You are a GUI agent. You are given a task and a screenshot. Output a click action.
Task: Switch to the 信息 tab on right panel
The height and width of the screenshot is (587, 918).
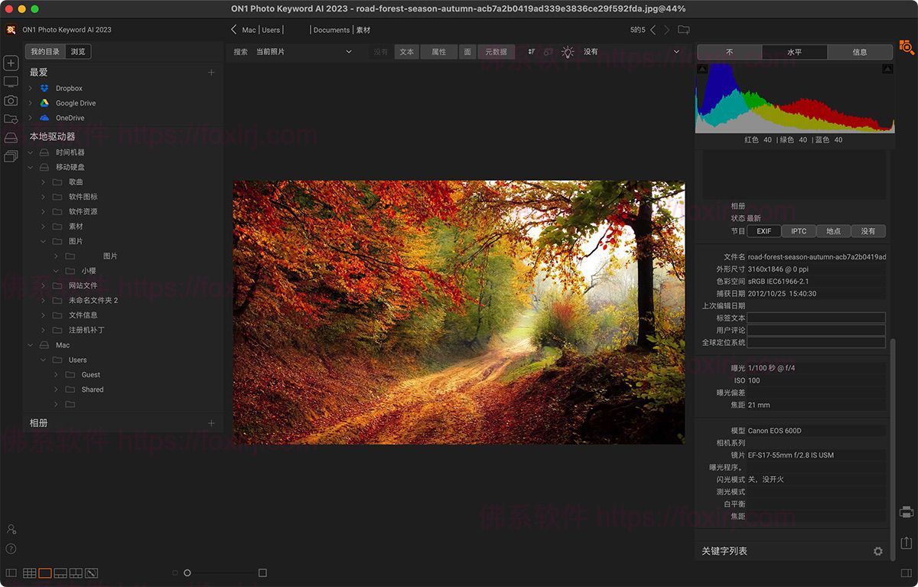click(859, 52)
